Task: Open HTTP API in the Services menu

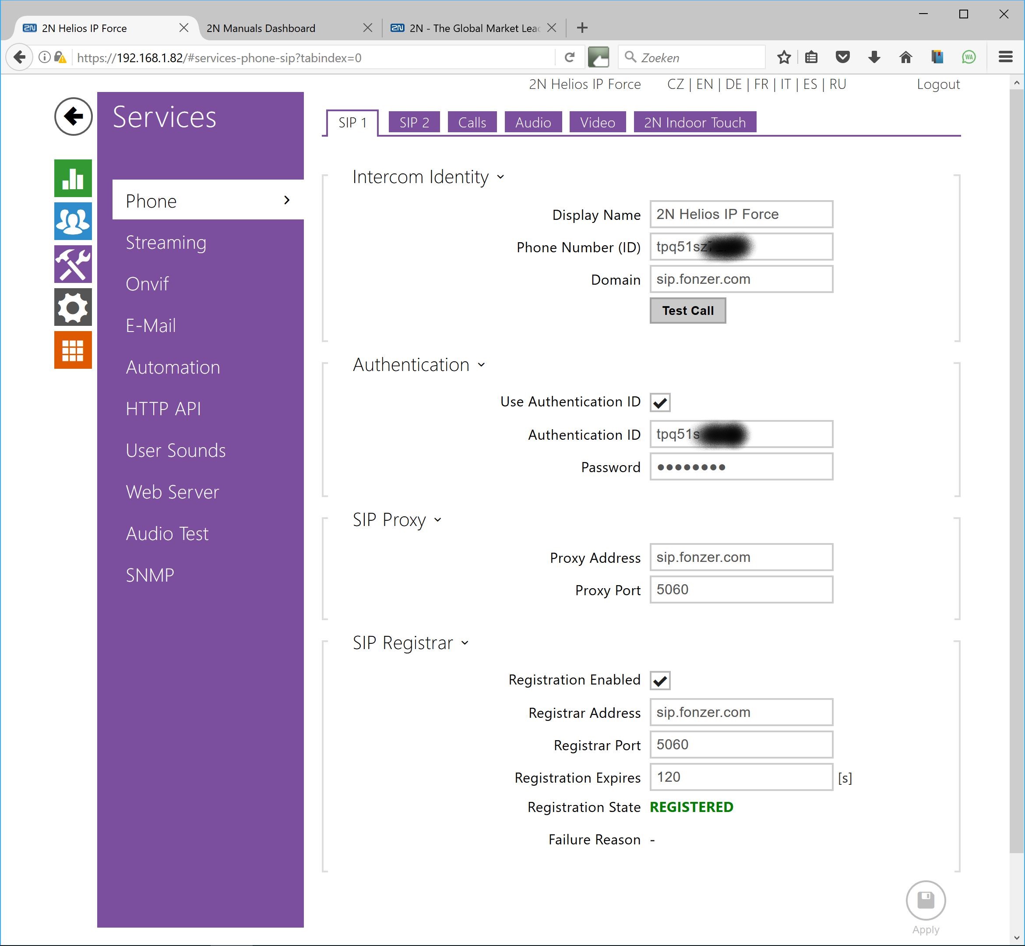Action: [163, 409]
